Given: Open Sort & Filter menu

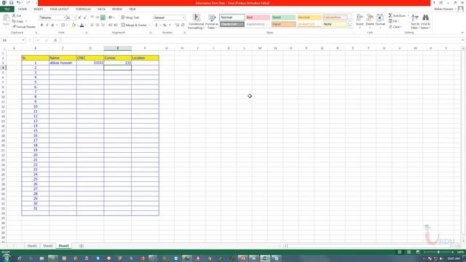Looking at the screenshot, I should 415,21.
